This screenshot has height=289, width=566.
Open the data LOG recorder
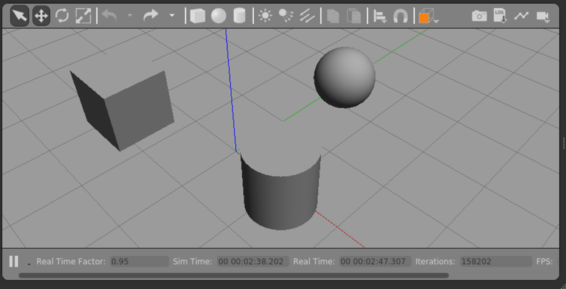500,16
